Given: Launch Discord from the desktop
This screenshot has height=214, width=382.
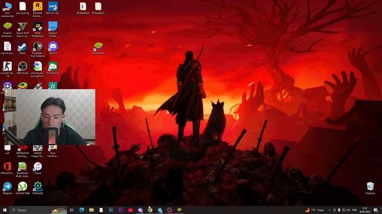Looking at the screenshot, I should [x=53, y=48].
